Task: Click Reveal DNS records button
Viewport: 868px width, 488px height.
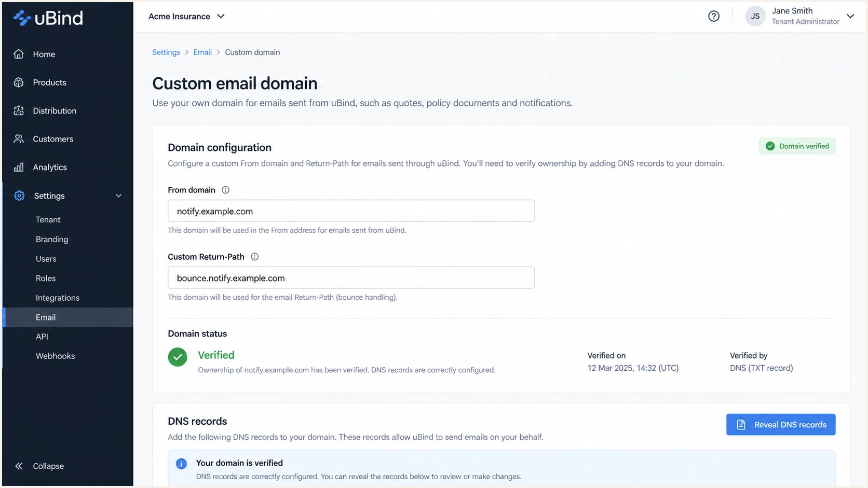Action: 781,425
